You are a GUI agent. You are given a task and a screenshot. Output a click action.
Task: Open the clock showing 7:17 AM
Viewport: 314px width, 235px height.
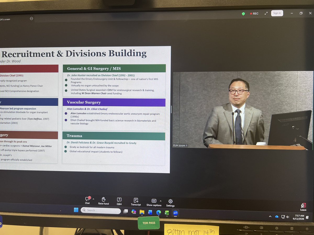click(299, 217)
